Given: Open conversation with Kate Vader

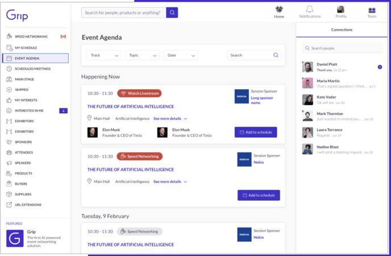Looking at the screenshot, I should click(x=342, y=100).
